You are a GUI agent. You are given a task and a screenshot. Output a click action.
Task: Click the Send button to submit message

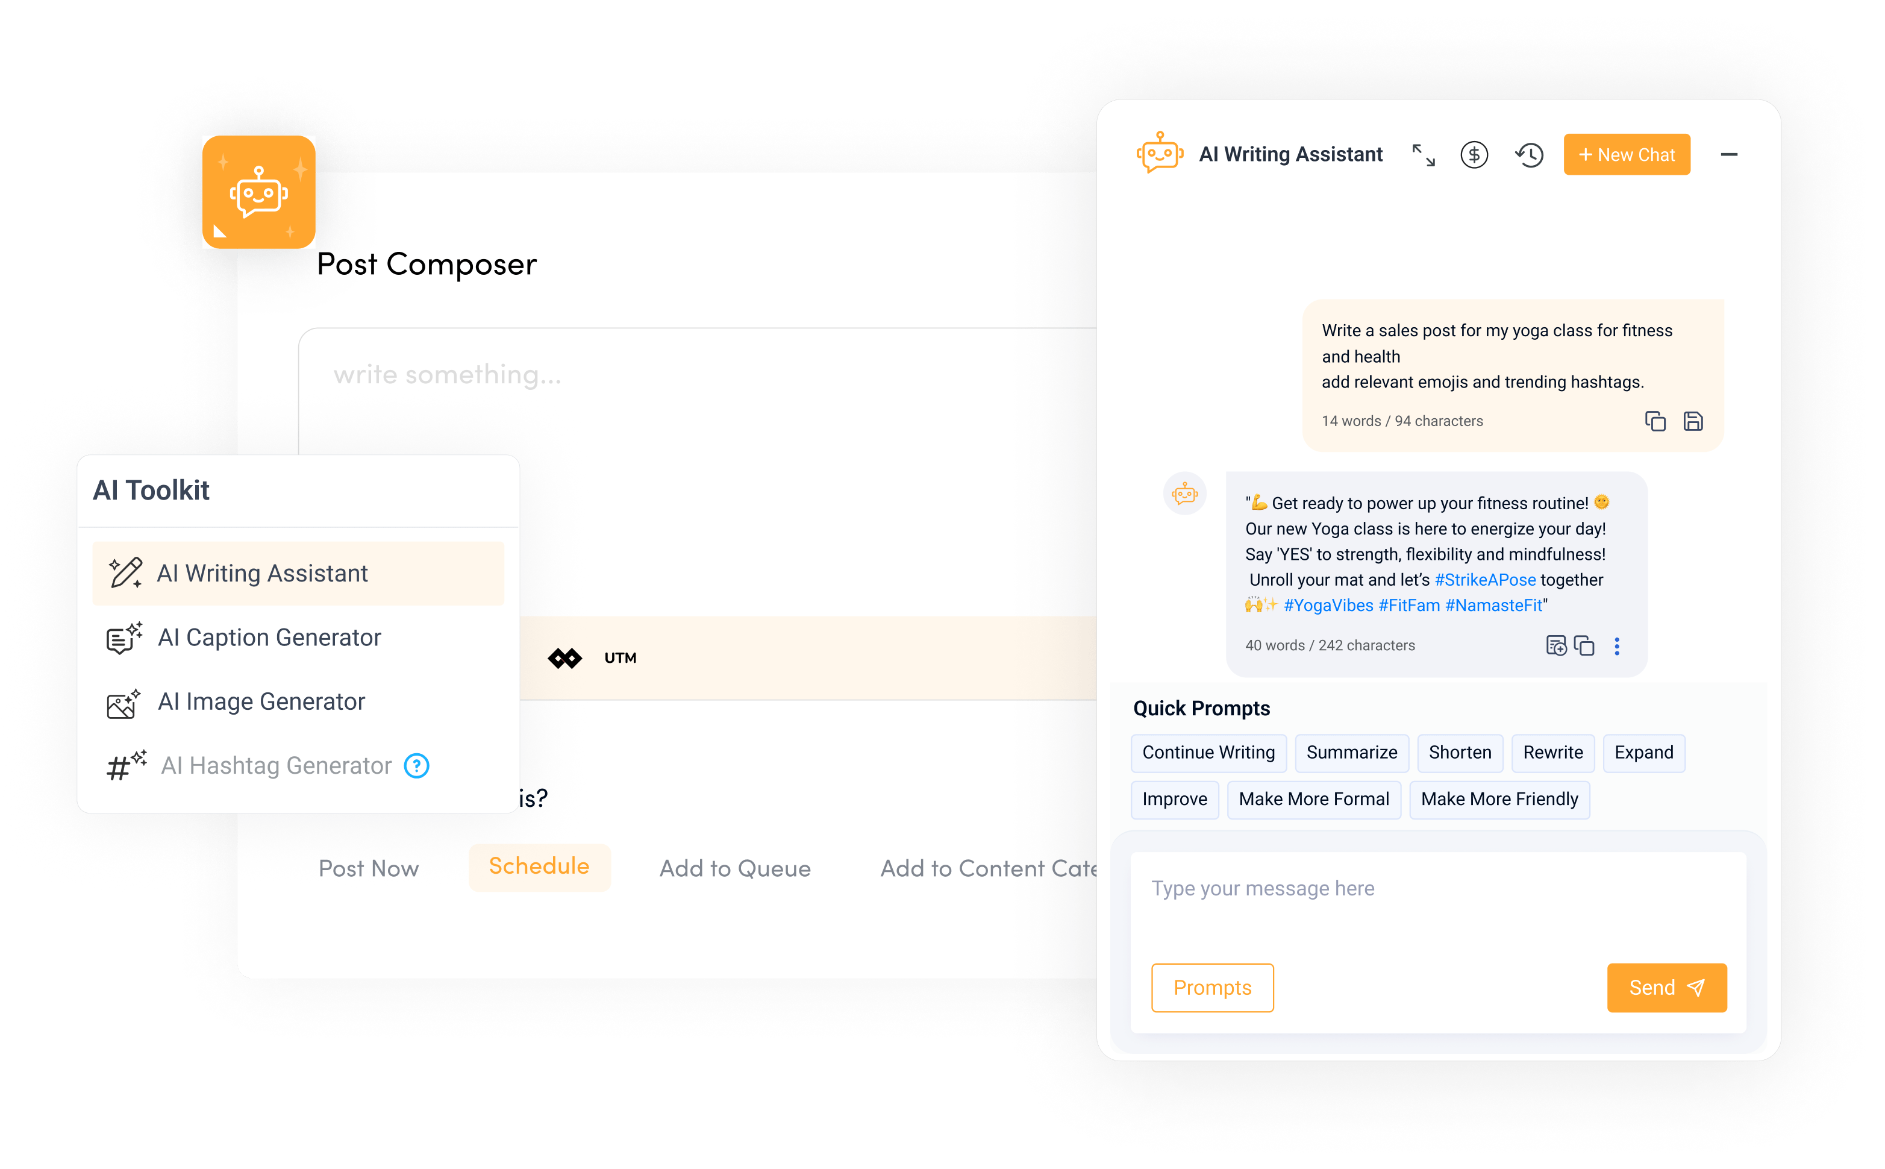pos(1667,987)
